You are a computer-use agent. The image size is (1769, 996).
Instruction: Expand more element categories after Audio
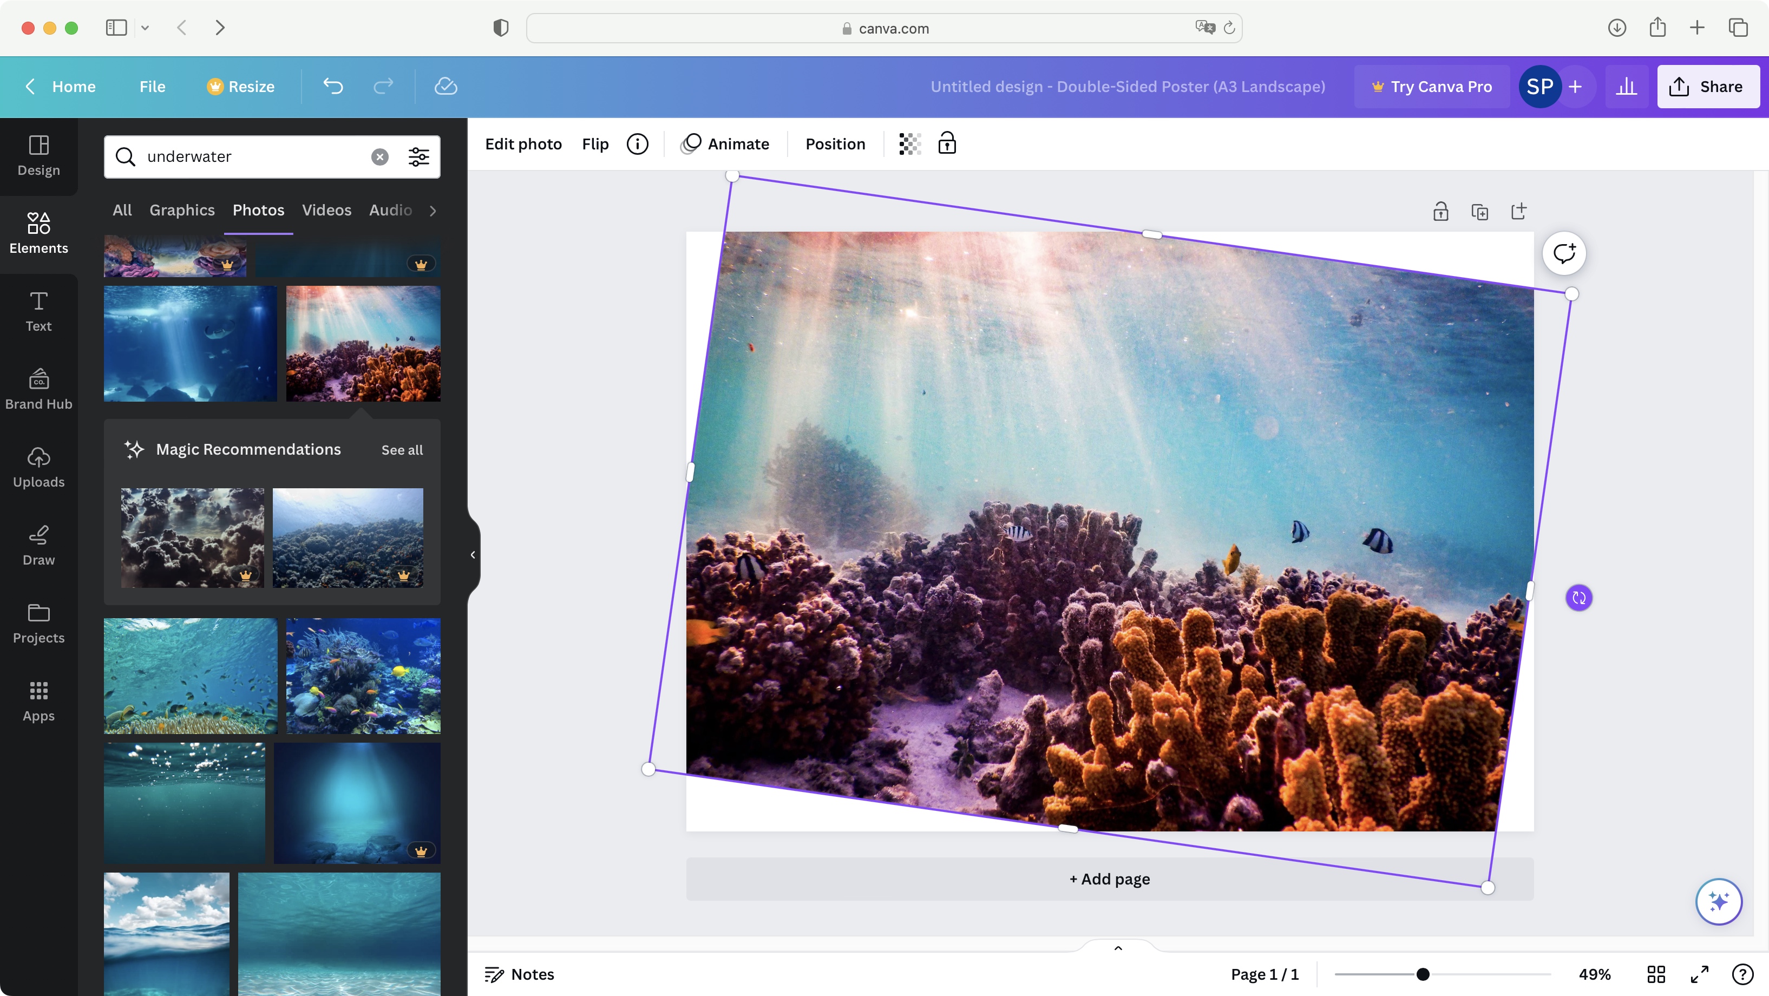(433, 211)
